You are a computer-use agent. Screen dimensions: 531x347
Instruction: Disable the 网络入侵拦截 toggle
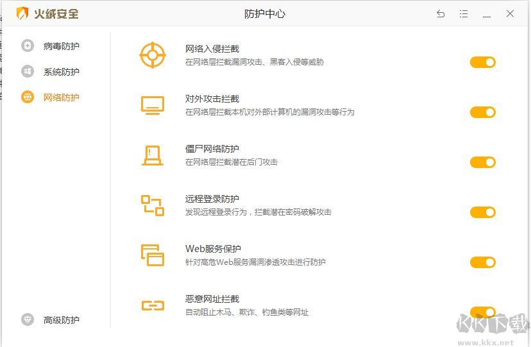(482, 62)
